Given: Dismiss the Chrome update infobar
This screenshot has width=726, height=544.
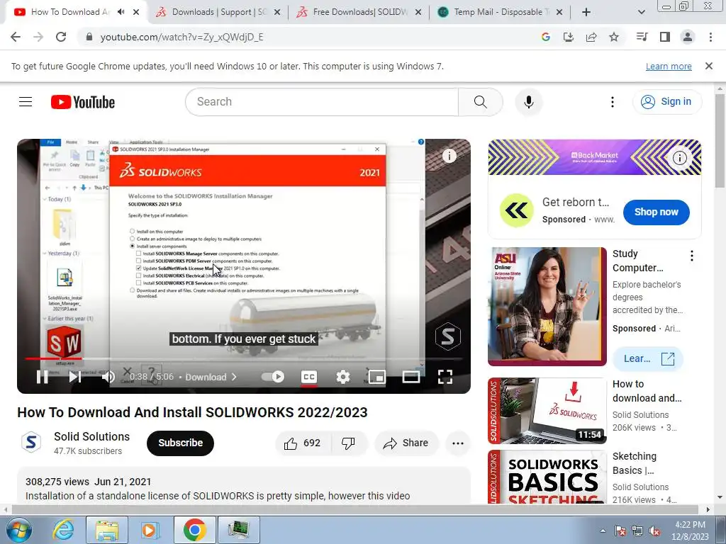Looking at the screenshot, I should (708, 66).
